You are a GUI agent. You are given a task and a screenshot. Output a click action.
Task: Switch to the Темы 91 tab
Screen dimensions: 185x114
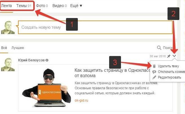click(x=24, y=6)
